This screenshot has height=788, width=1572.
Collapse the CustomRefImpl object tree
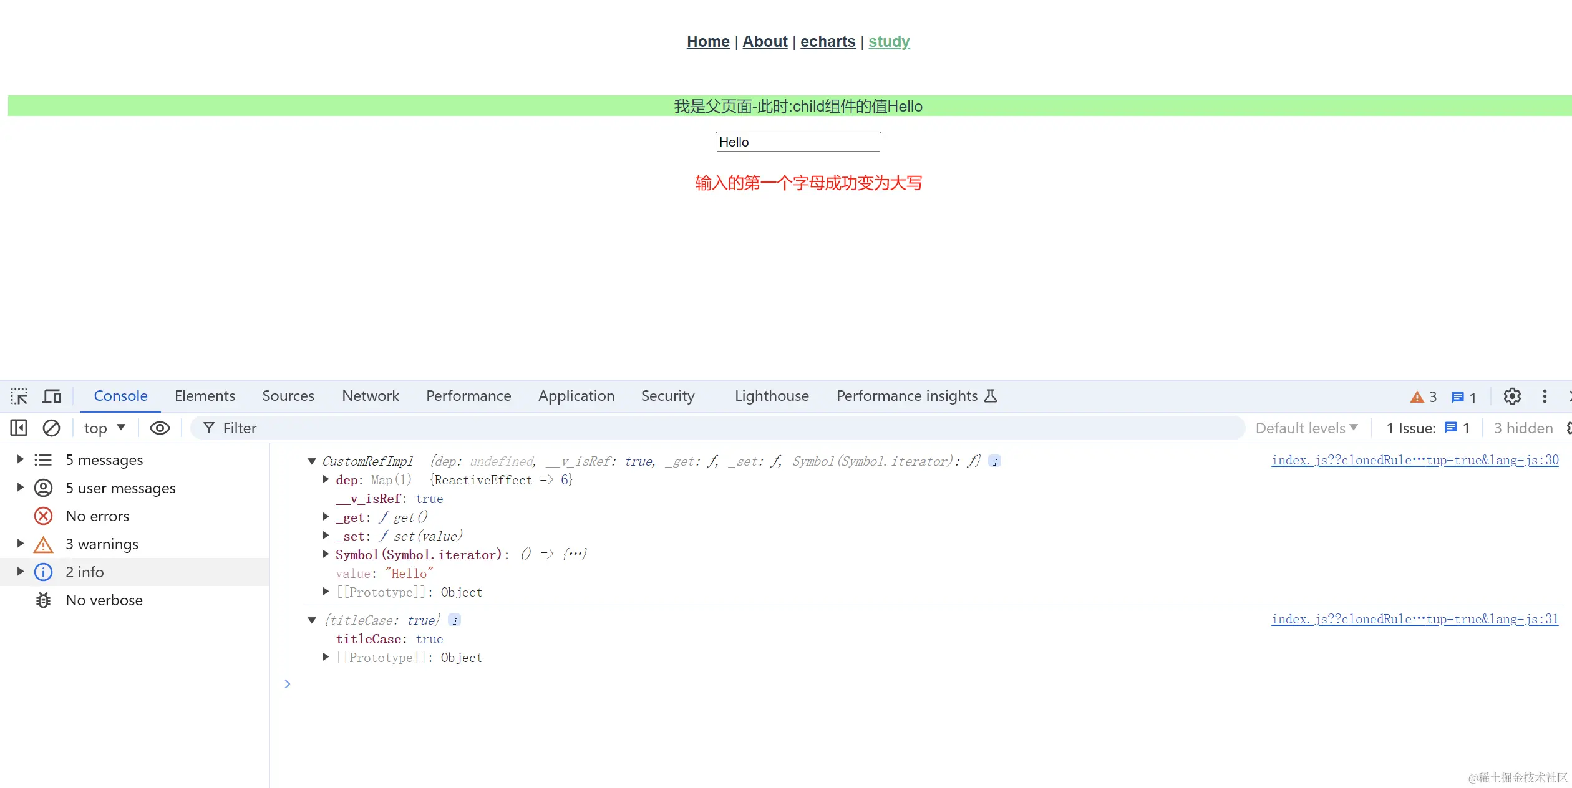pyautogui.click(x=312, y=461)
